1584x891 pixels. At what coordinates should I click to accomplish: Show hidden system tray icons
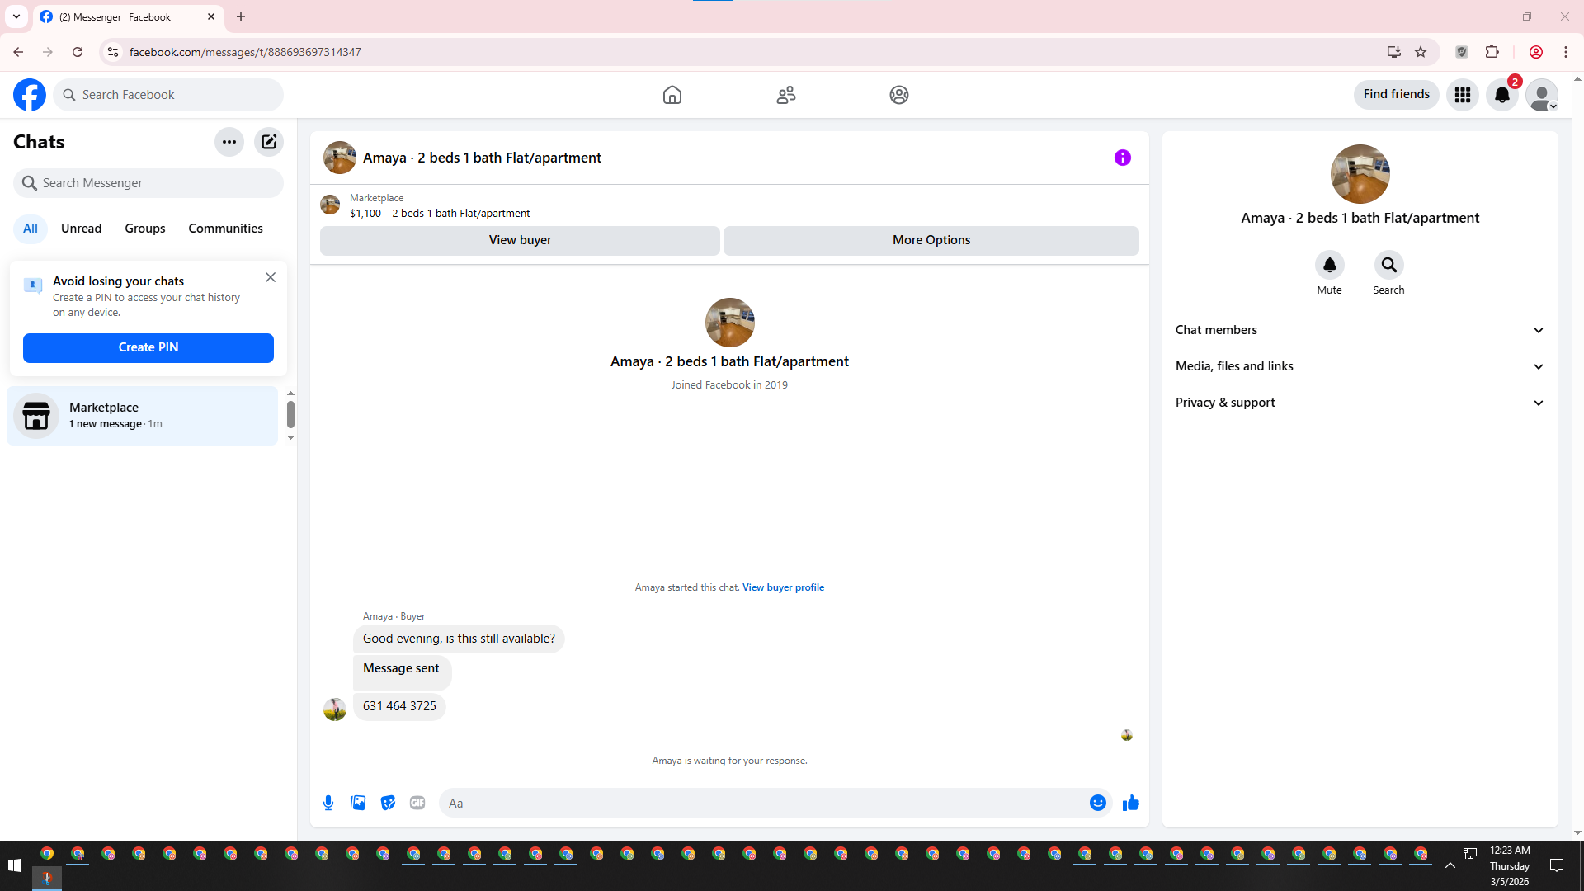1450,865
